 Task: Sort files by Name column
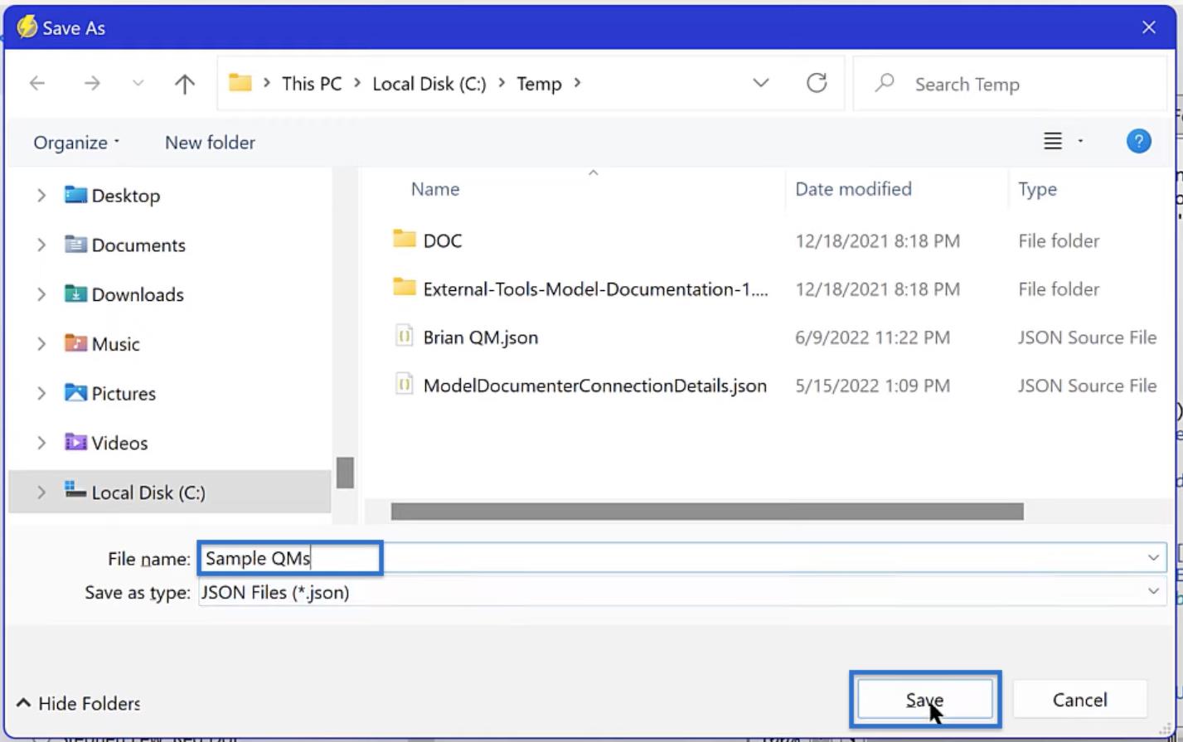tap(435, 189)
